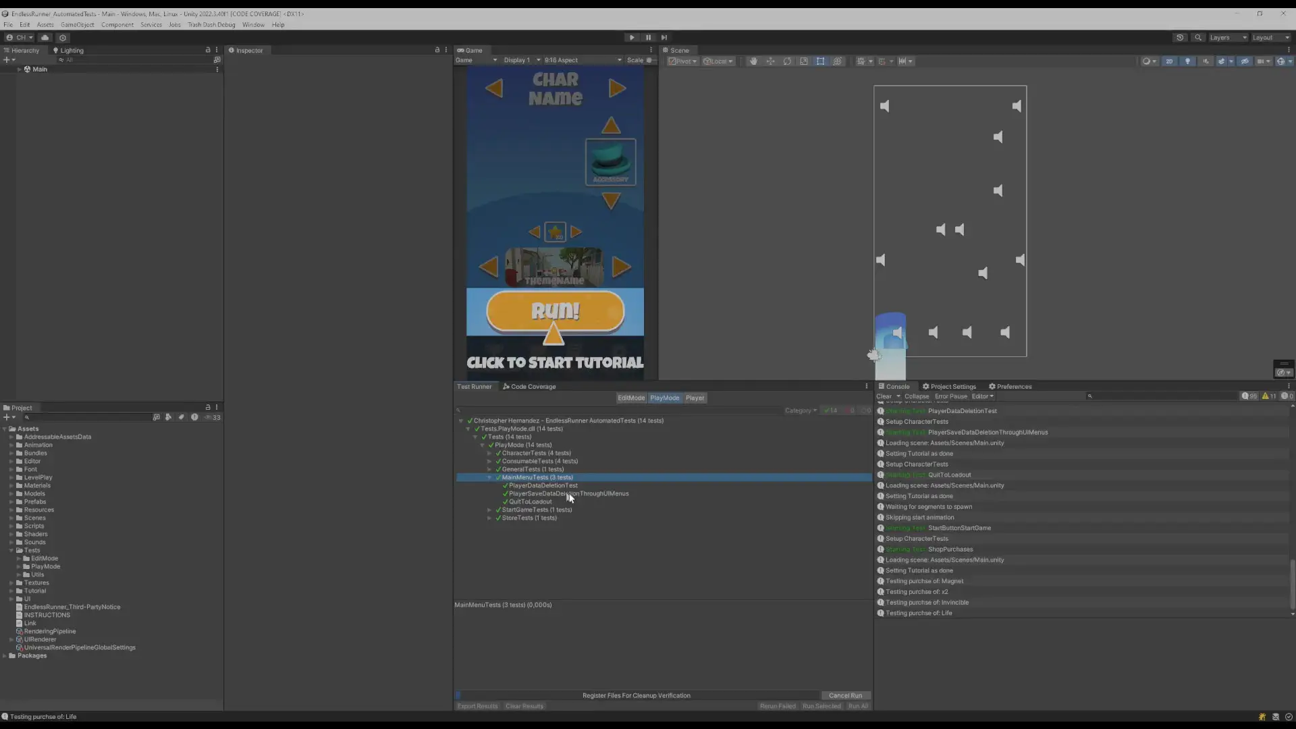Click the Console search field
Screen dimensions: 1296x729
pyautogui.click(x=1162, y=397)
